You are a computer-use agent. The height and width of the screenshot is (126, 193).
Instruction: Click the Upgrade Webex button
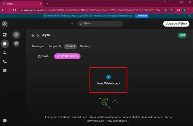(176, 23)
